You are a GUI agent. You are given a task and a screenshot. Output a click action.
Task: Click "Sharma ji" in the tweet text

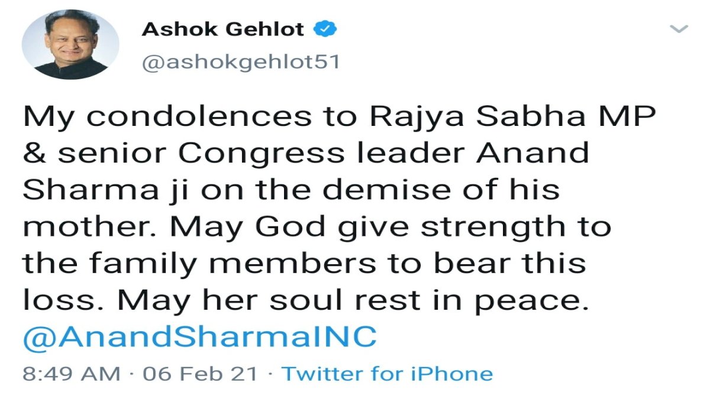pyautogui.click(x=105, y=190)
